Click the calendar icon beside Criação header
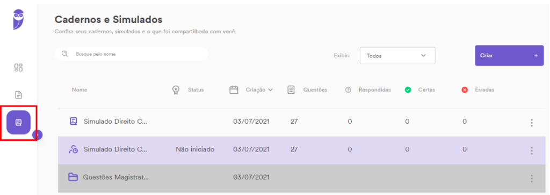This screenshot has height=195, width=550. point(234,90)
